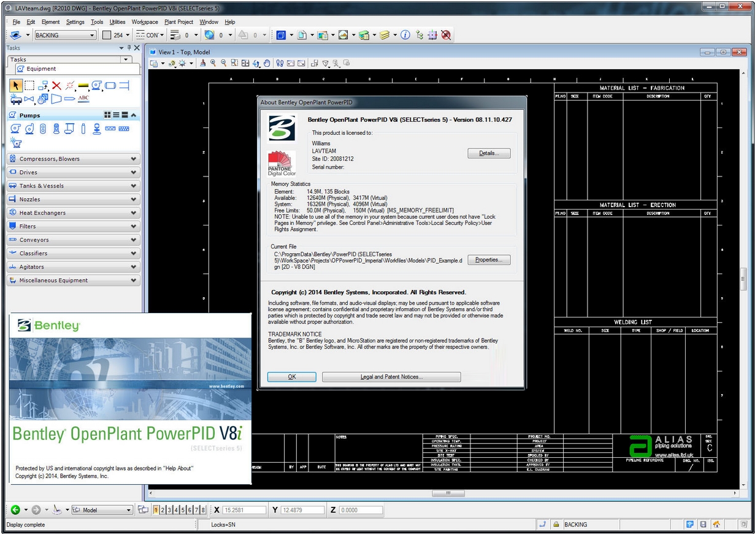This screenshot has width=755, height=535.
Task: Click the Zoom In magnifier in View 1 toolbar
Action: pos(213,63)
